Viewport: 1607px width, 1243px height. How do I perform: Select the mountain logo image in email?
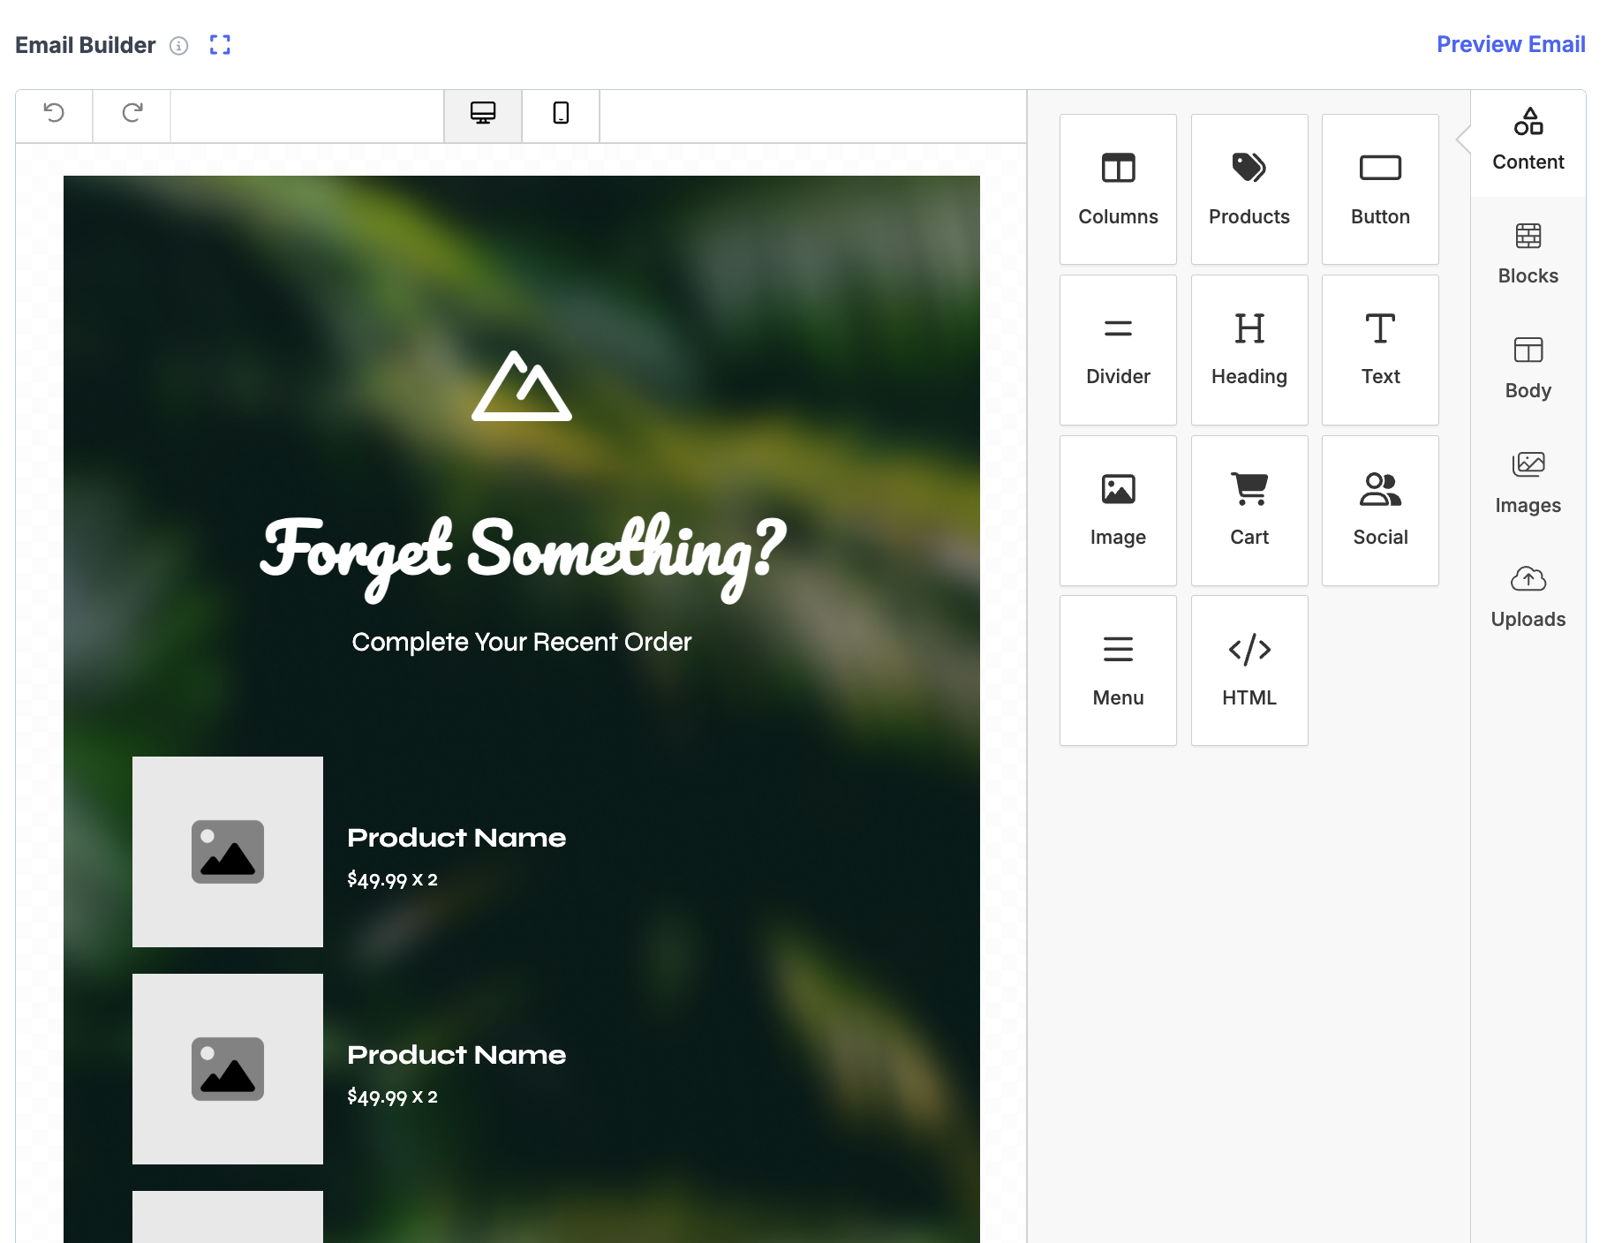[522, 386]
